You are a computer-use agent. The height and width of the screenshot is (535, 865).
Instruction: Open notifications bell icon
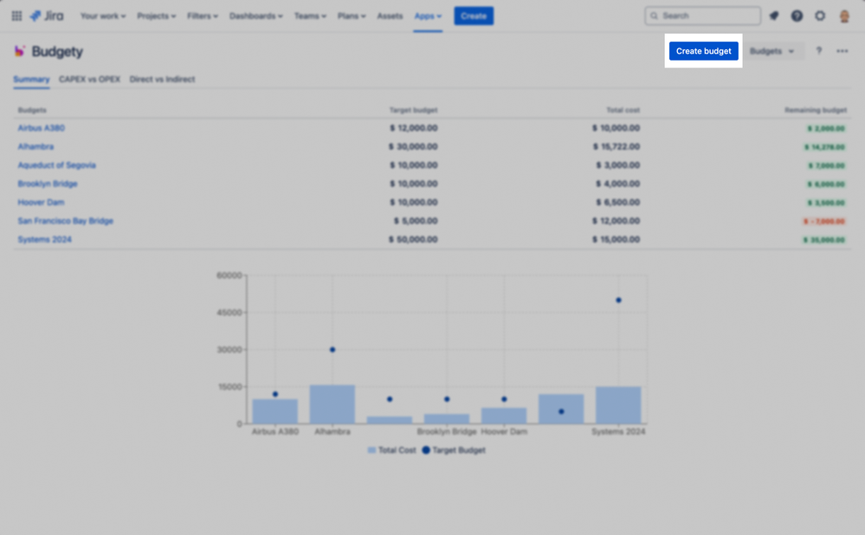(x=776, y=15)
